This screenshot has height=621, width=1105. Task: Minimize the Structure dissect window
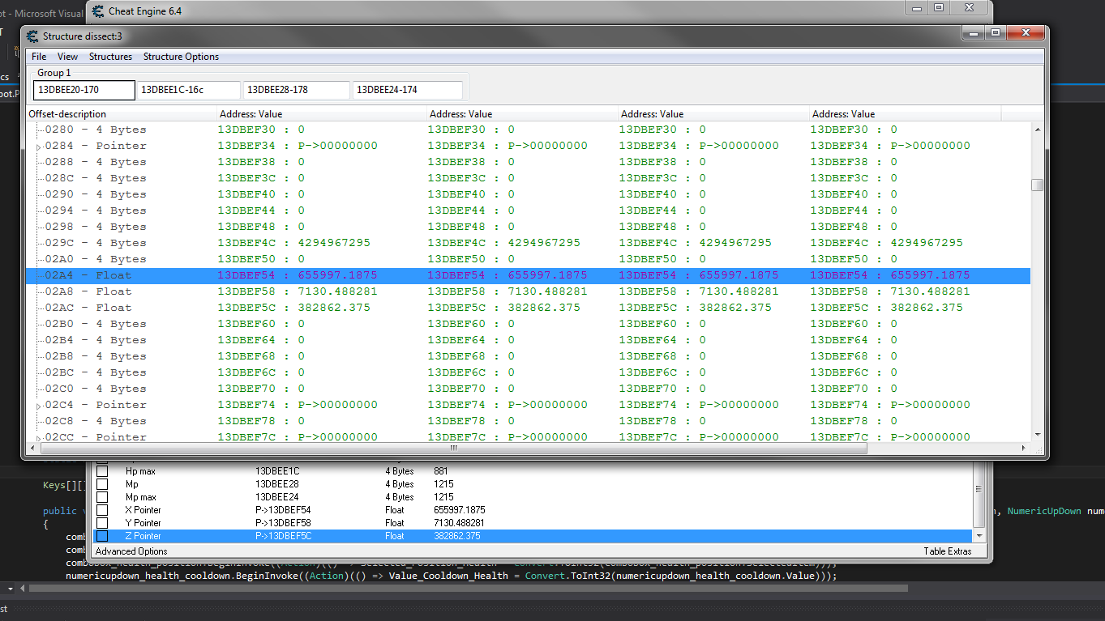(x=973, y=32)
